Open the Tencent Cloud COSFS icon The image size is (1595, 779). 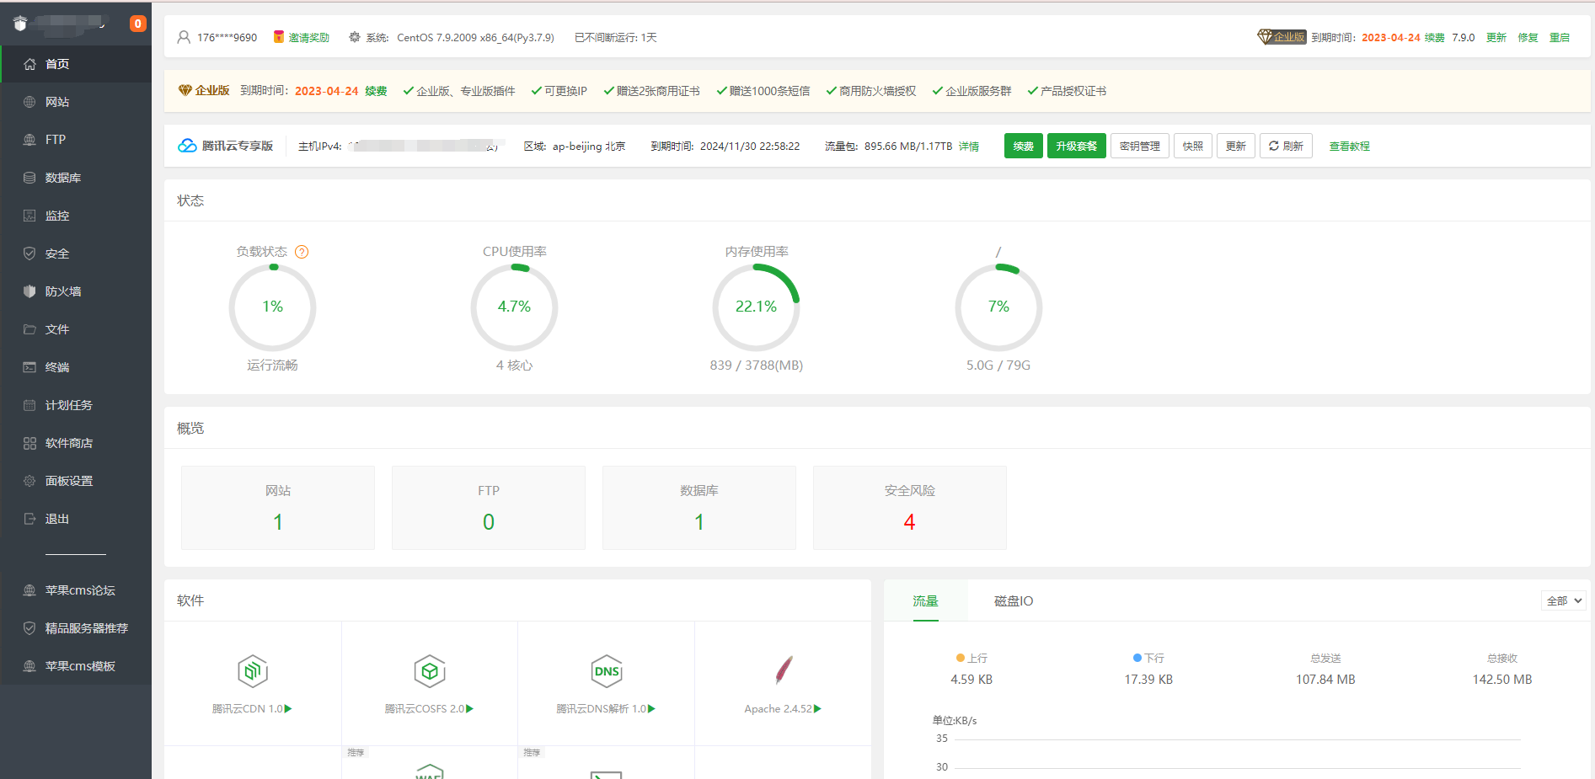(x=430, y=671)
